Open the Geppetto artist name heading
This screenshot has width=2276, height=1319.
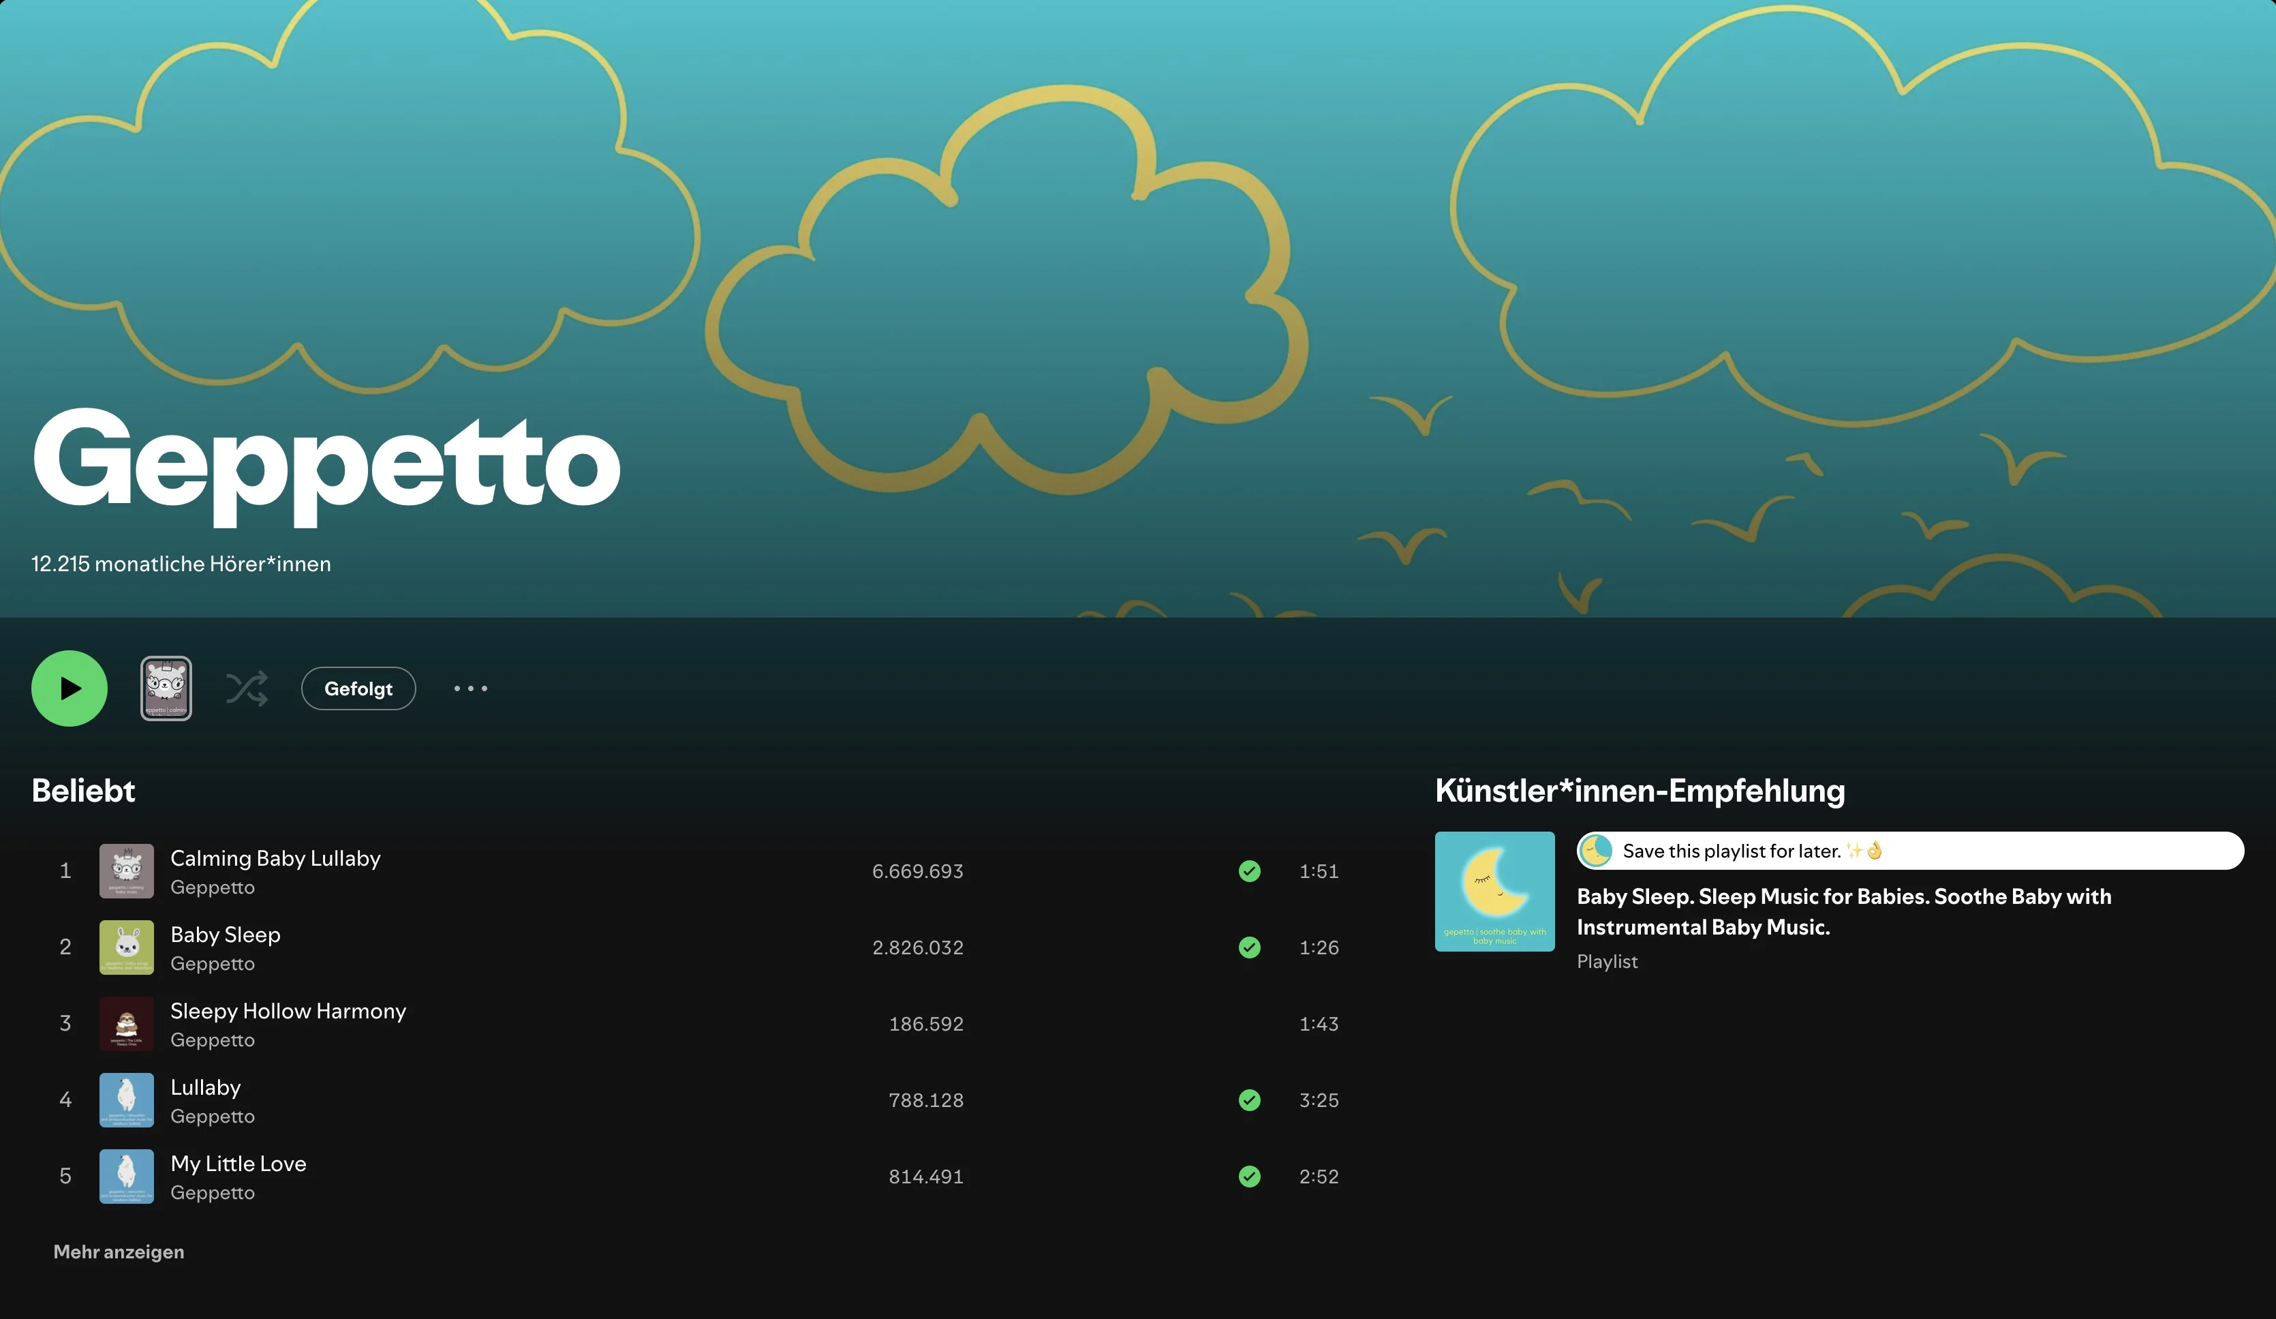click(x=326, y=466)
